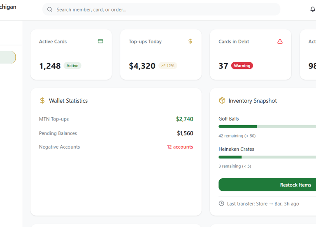Click the Top-ups Today dollar icon
Screen dimensions: 316x227
tap(190, 41)
